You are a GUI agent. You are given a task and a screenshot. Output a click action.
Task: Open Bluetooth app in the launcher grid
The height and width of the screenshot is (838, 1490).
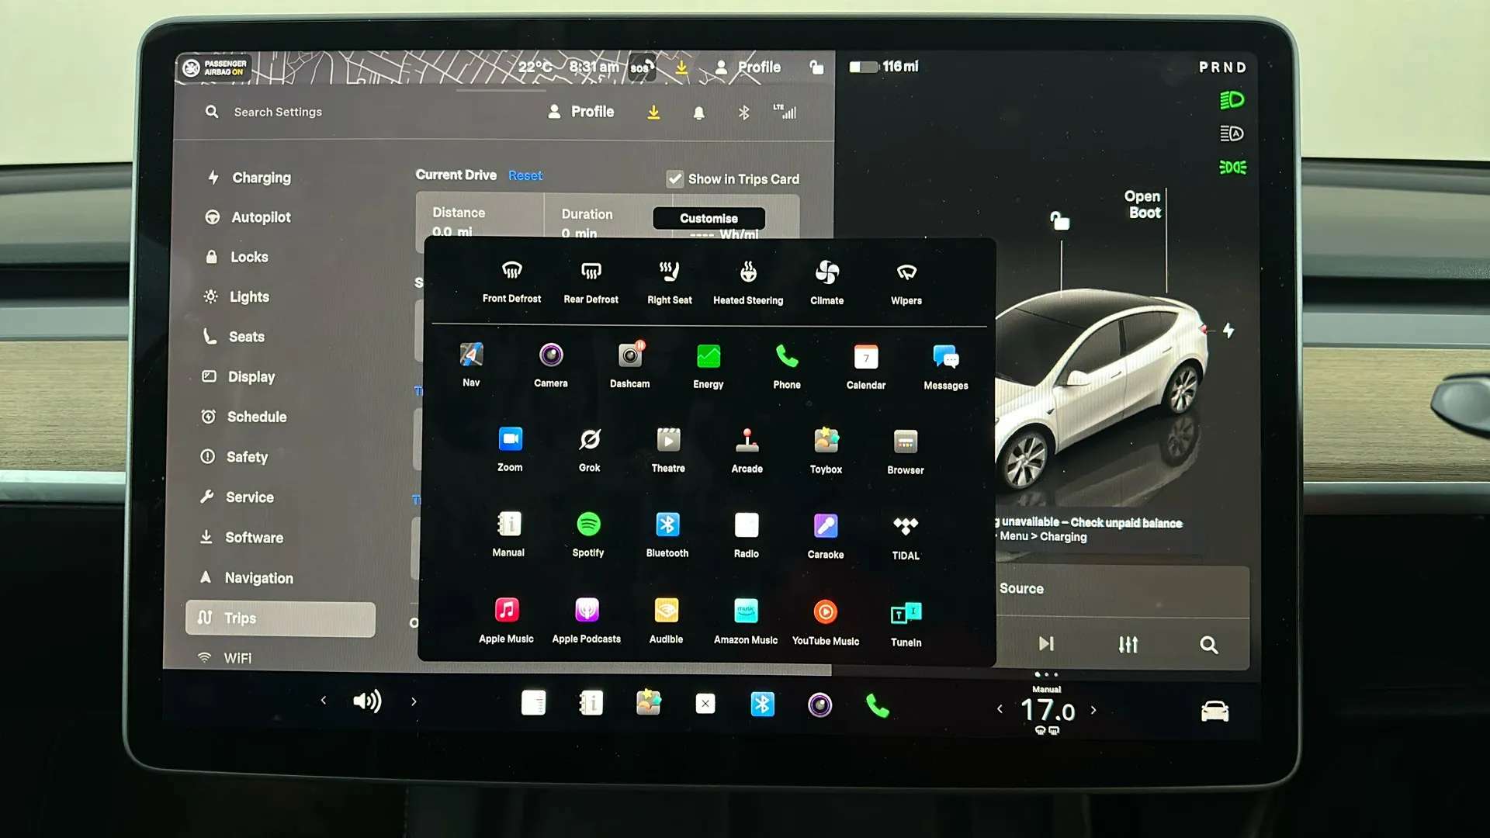(x=667, y=536)
